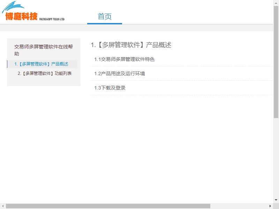Click the horizontal scrollbar thumb
Image resolution: width=279 pixels, height=209 pixels.
108,206
